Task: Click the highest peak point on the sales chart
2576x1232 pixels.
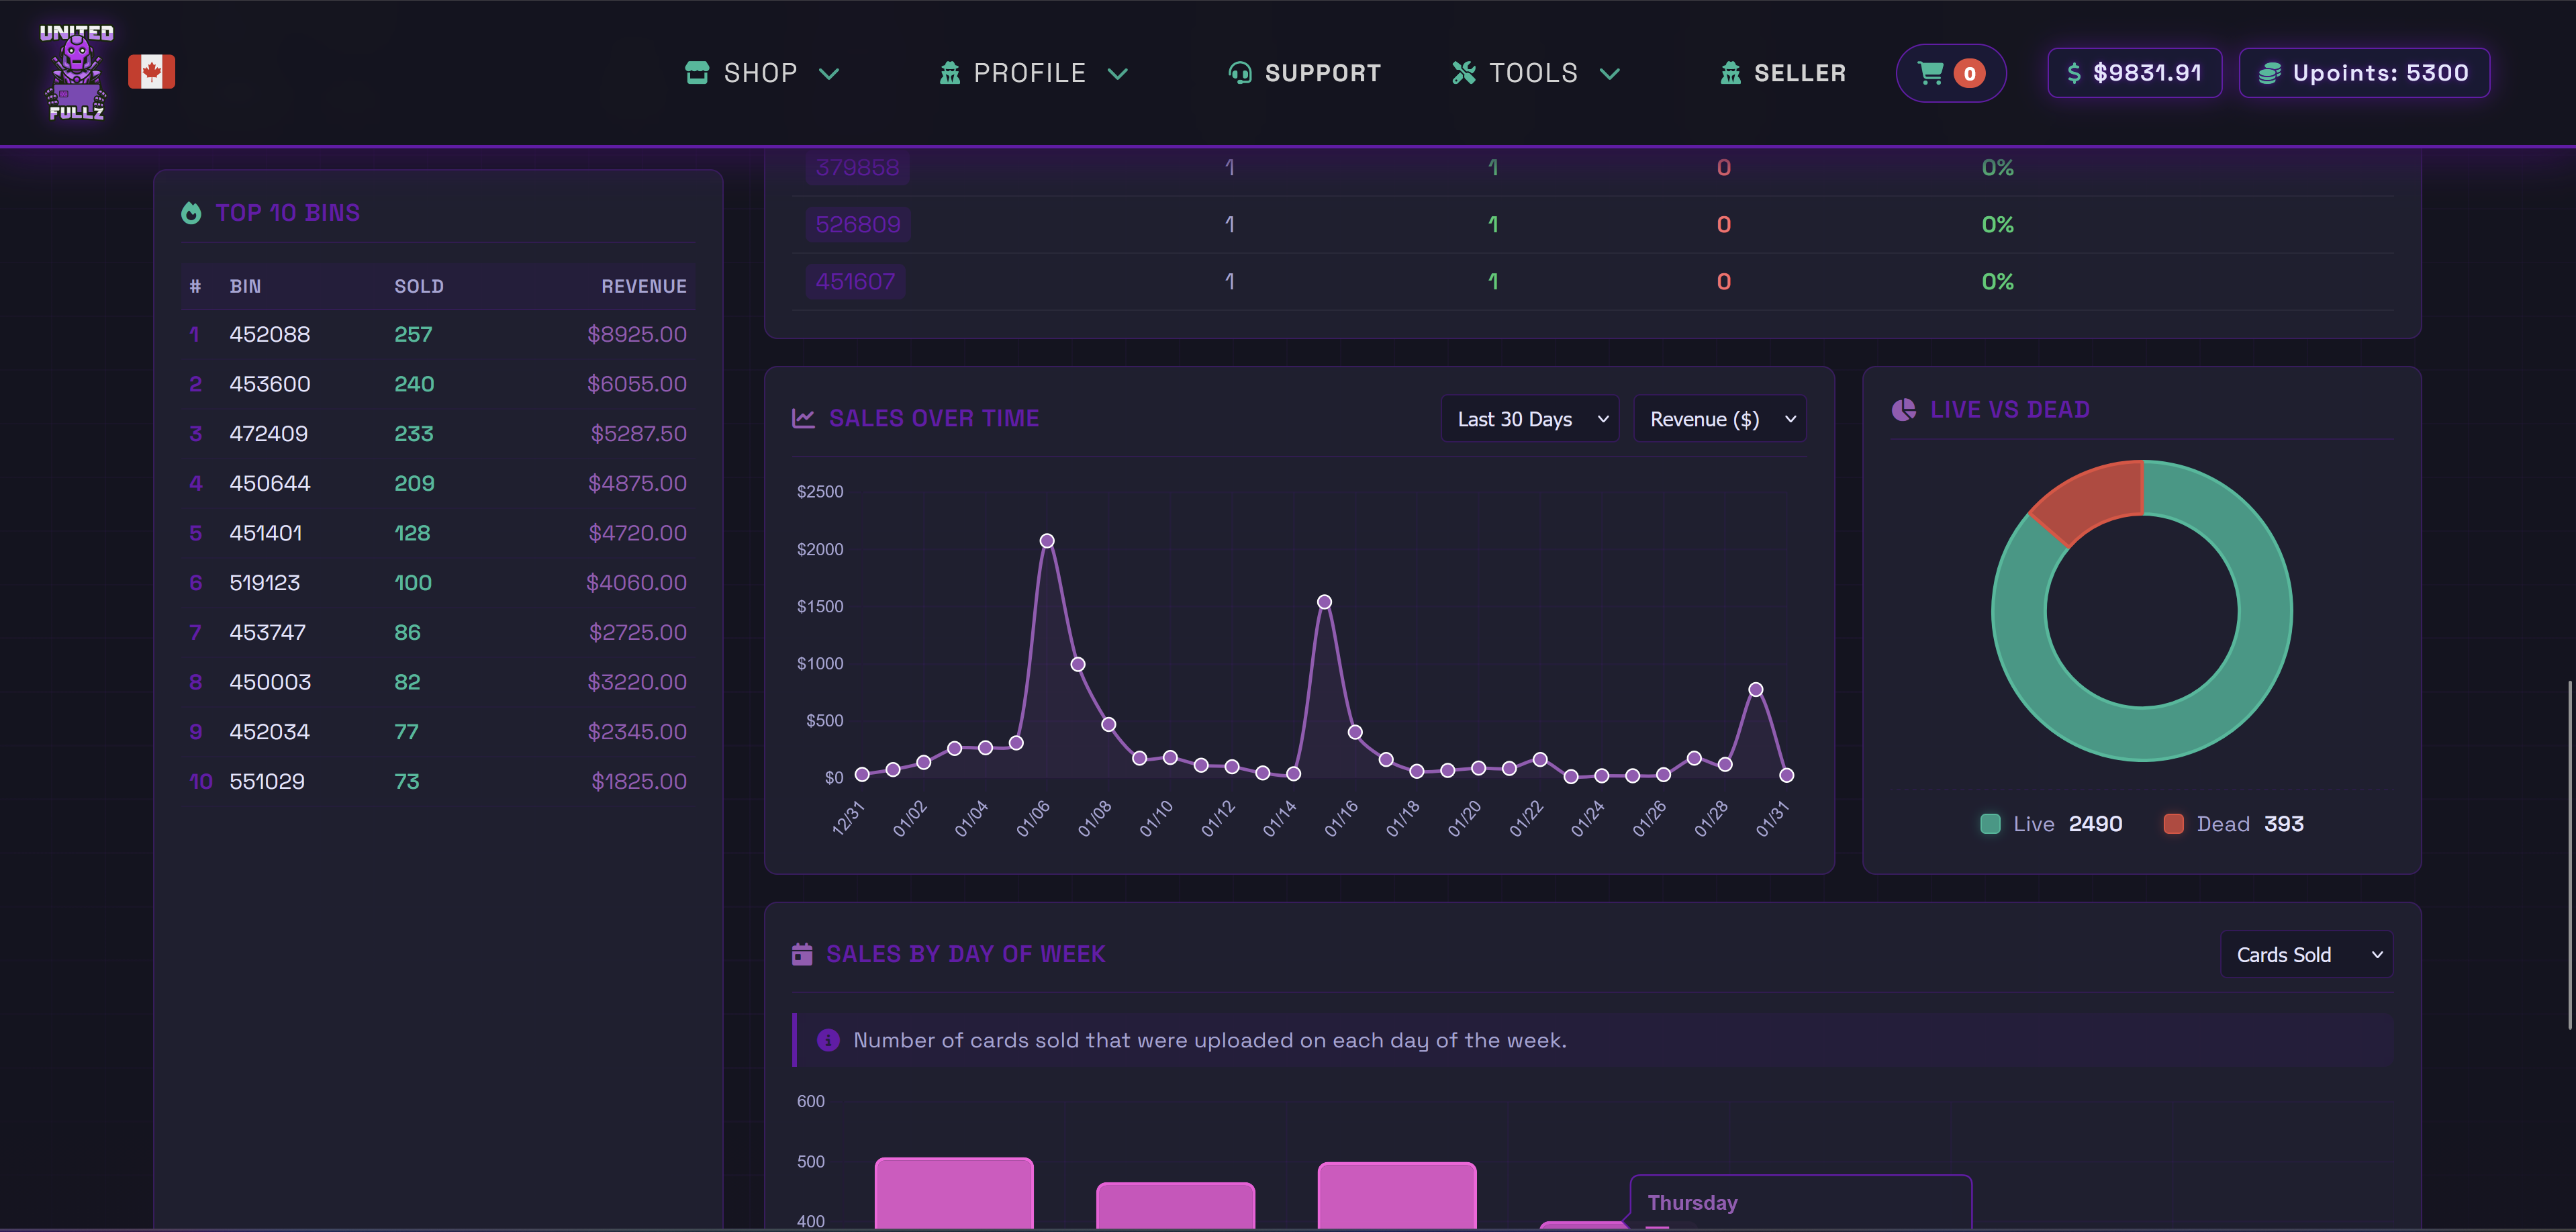Action: tap(1047, 541)
